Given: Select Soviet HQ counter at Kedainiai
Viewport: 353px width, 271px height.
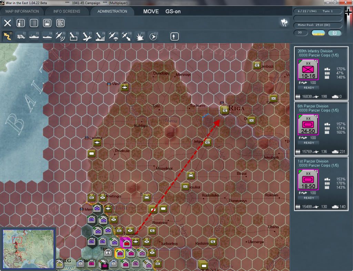Looking at the screenshot, I should [213, 242].
